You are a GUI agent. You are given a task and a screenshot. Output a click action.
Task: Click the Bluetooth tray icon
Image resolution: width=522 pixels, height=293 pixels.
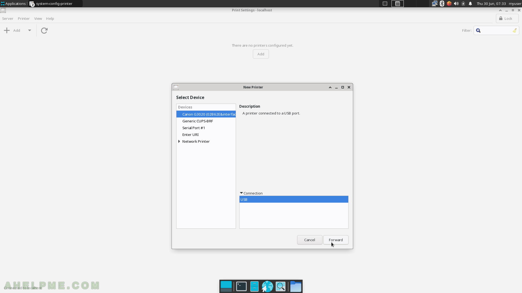tap(442, 4)
